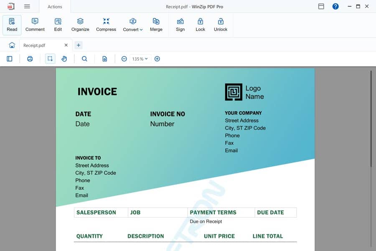The width and height of the screenshot is (376, 251).
Task: Unlock the document
Action: coord(220,24)
